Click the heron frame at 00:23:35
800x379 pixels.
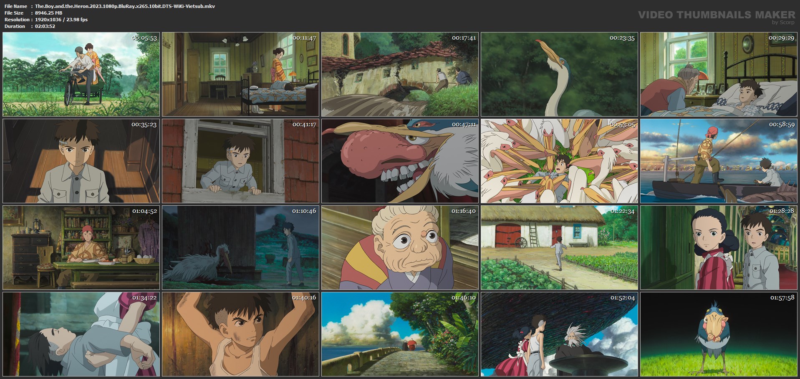[559, 74]
